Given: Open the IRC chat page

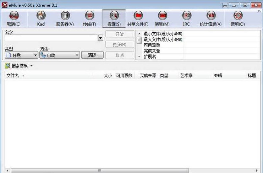Looking at the screenshot, I should point(187,18).
